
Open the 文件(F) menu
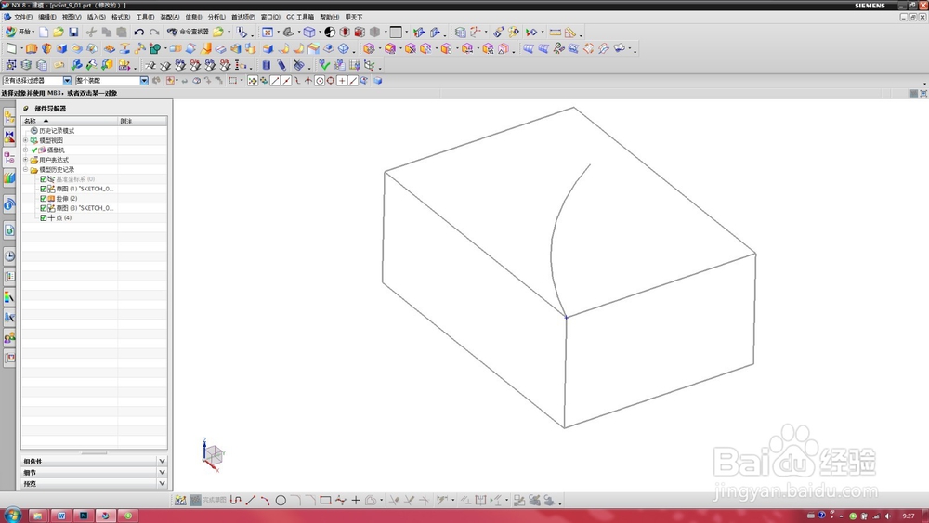(x=22, y=17)
